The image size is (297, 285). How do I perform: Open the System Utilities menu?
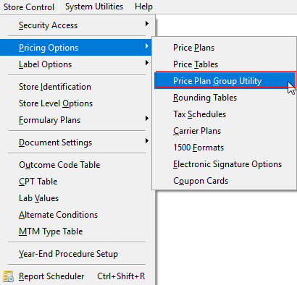coord(94,7)
